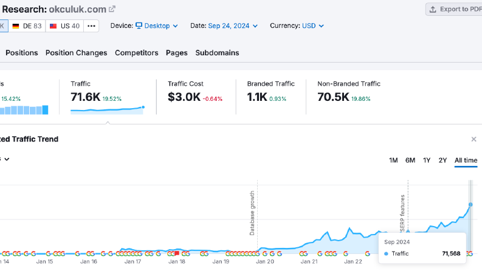Click the SERP features note marker
The width and height of the screenshot is (482, 271).
[408, 231]
